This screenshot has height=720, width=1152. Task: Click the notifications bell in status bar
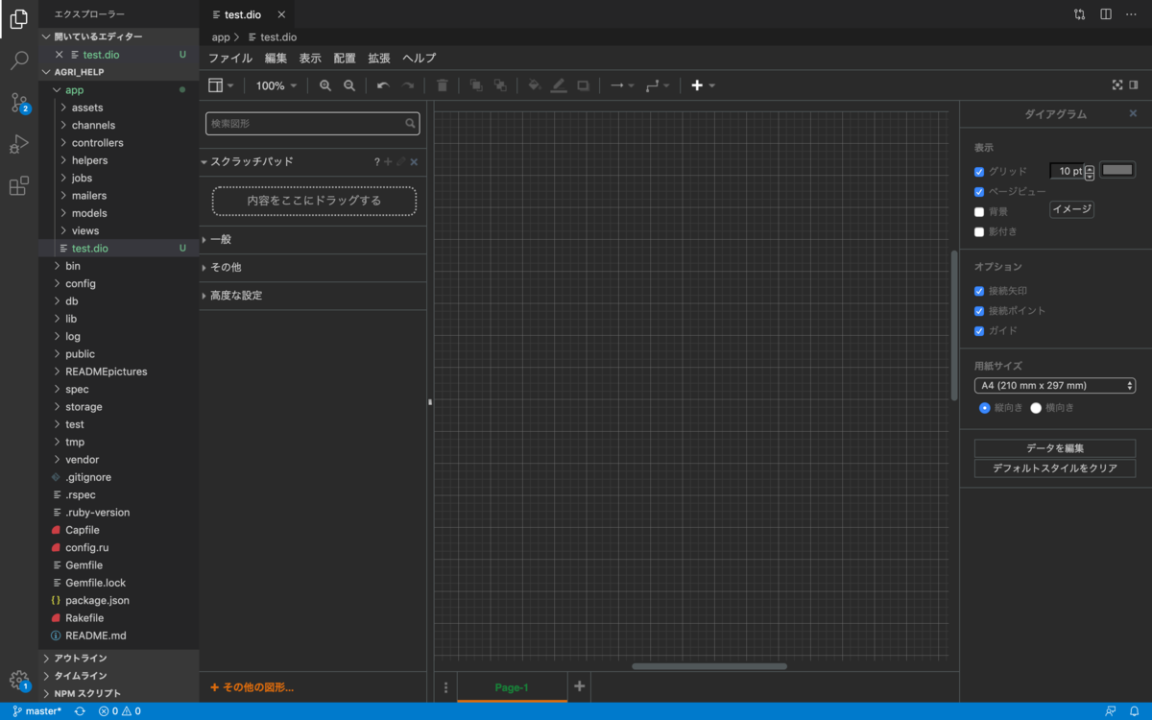tap(1134, 711)
